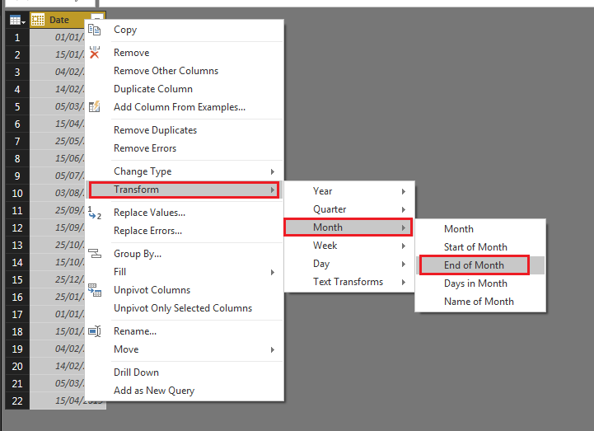Image resolution: width=594 pixels, height=431 pixels.
Task: Select Unpivot Only Selected Columns
Action: [x=184, y=308]
